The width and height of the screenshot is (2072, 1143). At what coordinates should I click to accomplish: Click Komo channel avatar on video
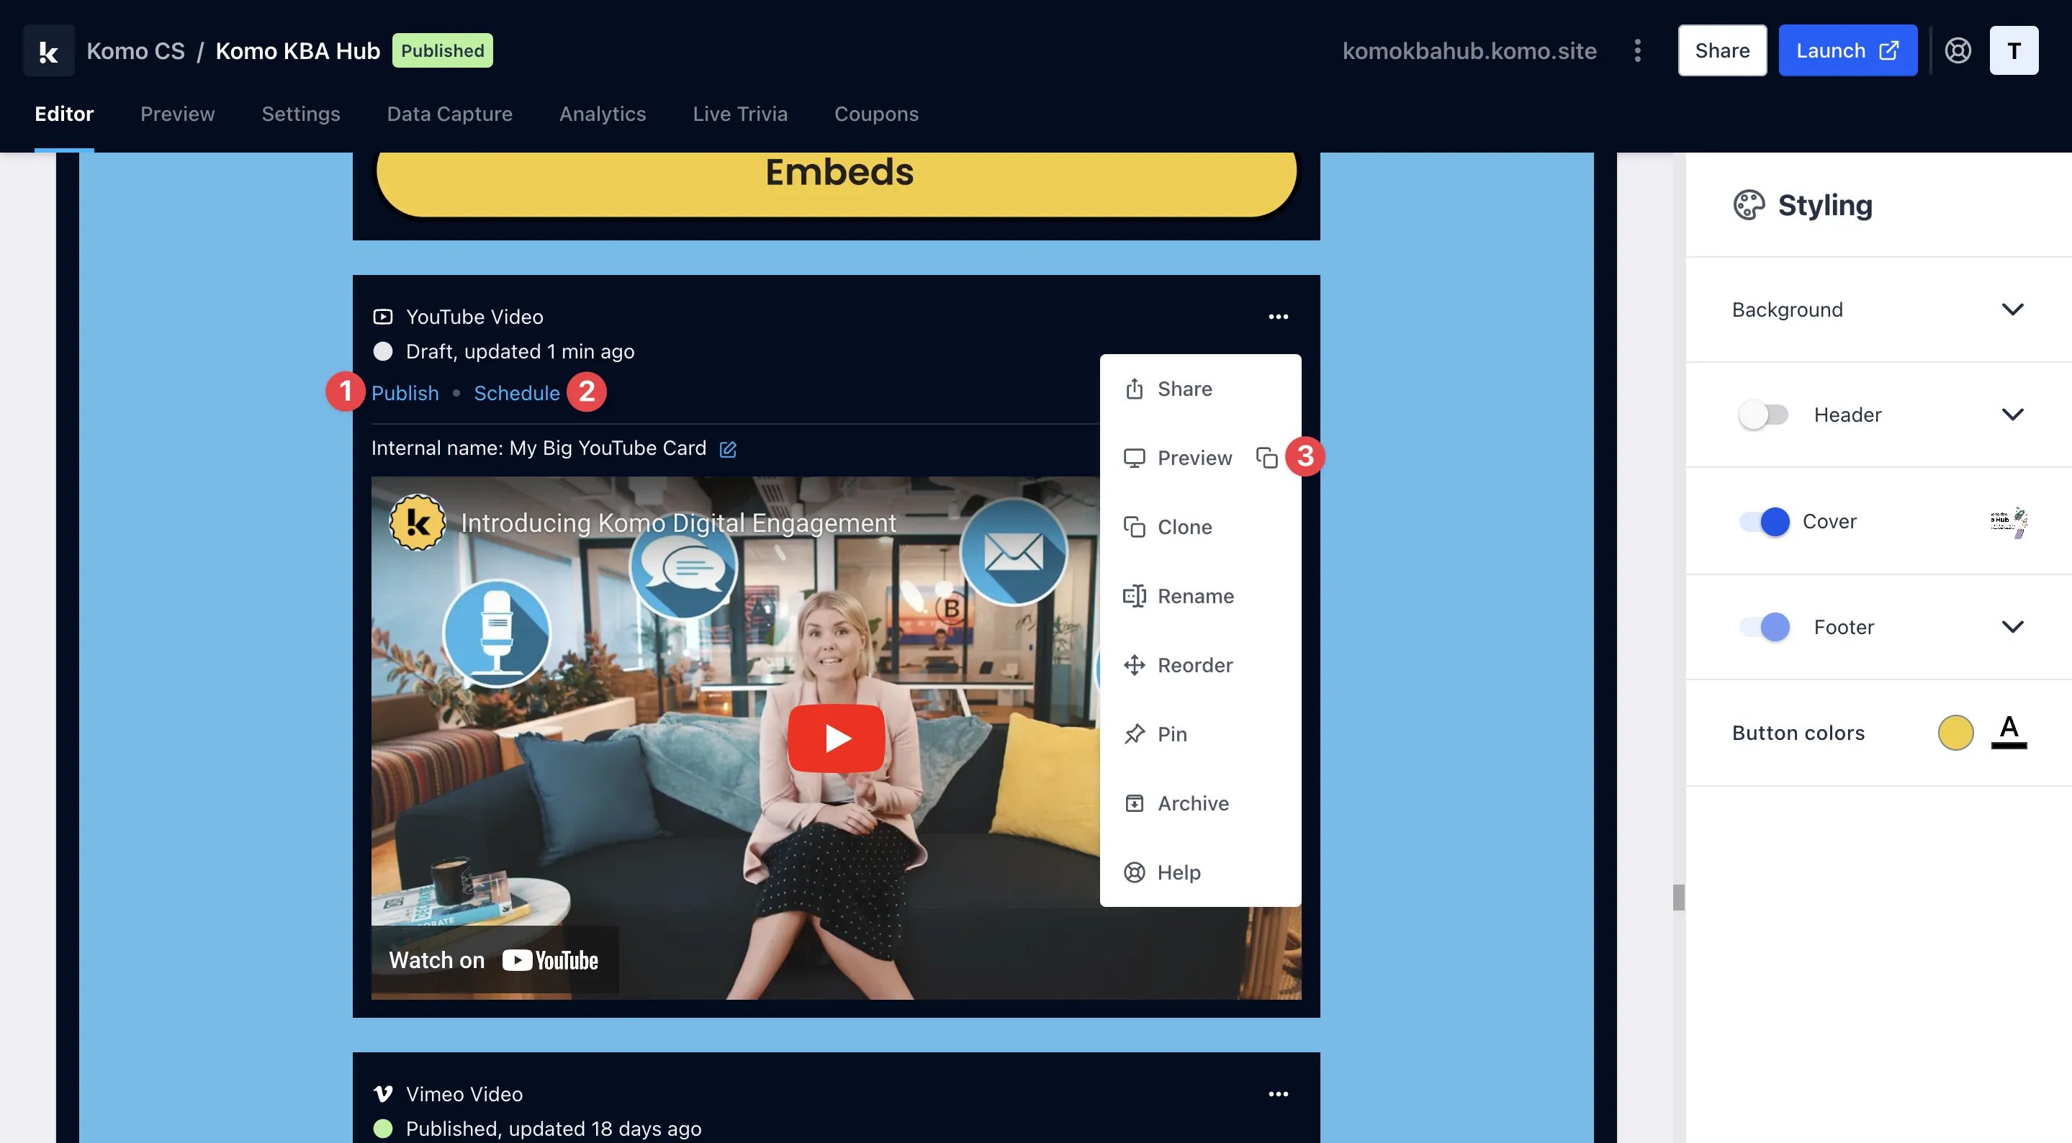pos(417,523)
